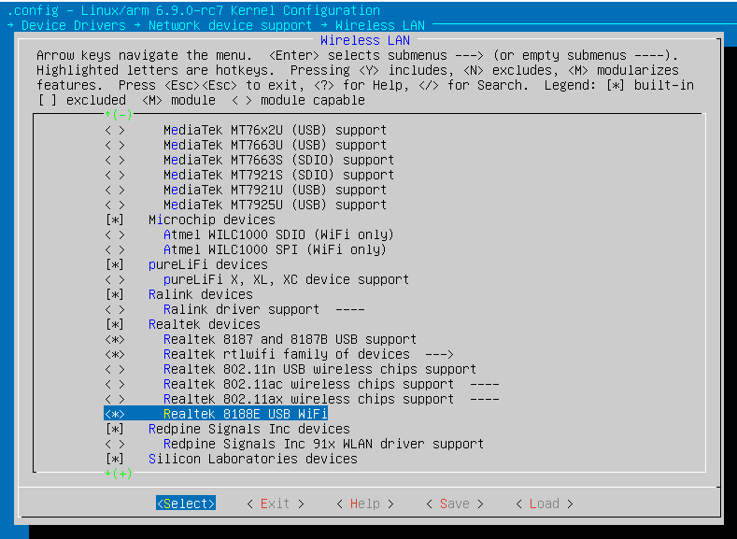
Task: Toggle MediaTek MT7663S (SDIO) support bracket
Action: click(x=115, y=161)
